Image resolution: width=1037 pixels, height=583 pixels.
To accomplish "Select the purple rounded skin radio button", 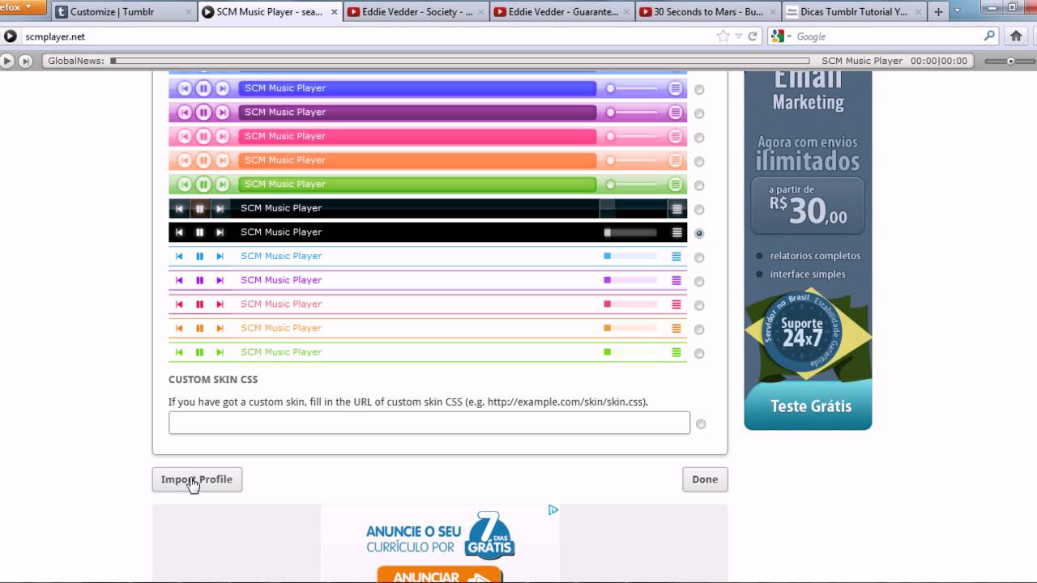I will click(699, 114).
